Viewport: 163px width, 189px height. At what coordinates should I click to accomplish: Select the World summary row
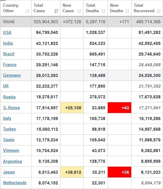coord(81,22)
